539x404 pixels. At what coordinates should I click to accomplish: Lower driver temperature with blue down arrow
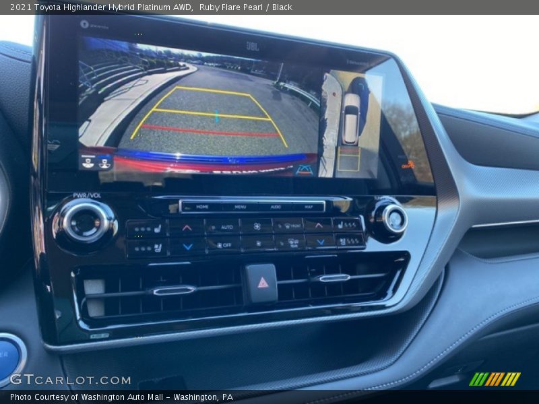187,246
